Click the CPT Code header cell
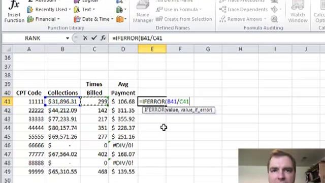This screenshot has height=183, width=325. coord(29,93)
